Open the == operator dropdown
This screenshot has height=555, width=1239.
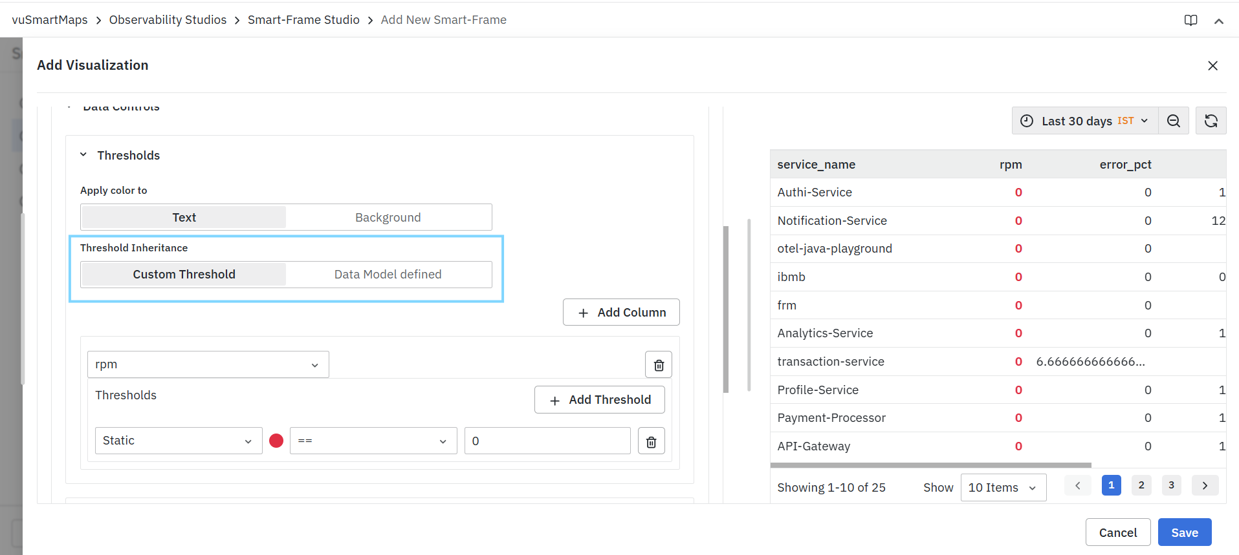[x=373, y=441]
